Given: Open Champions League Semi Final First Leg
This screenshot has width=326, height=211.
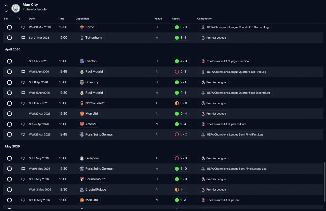Looking at the screenshot, I should (x=232, y=134).
